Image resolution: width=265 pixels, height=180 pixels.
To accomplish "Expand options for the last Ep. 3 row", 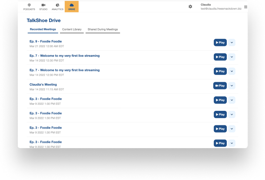I will coord(232,143).
